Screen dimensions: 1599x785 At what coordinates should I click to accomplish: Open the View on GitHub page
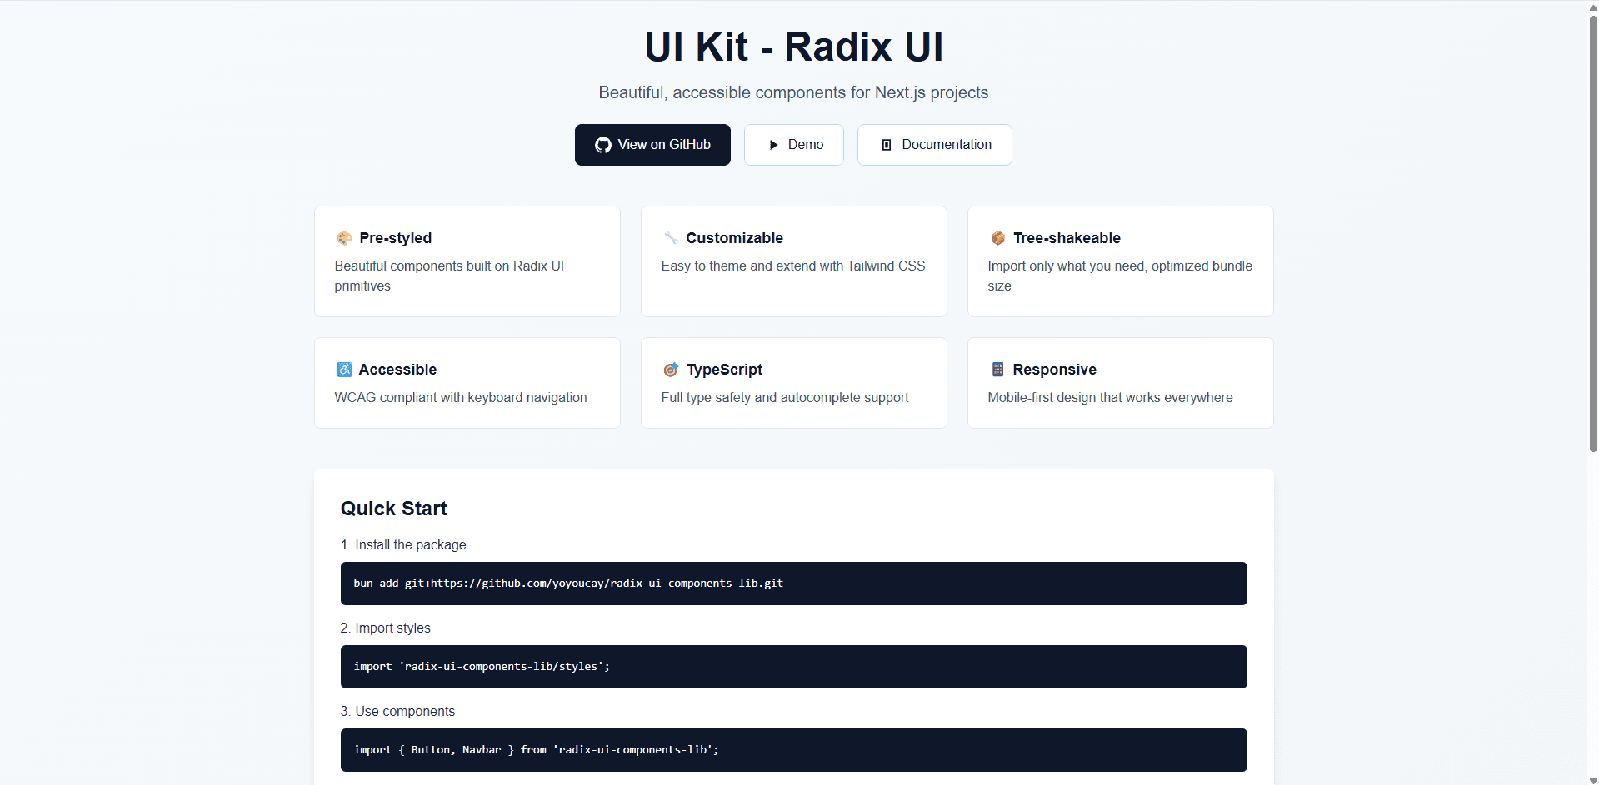pos(652,144)
